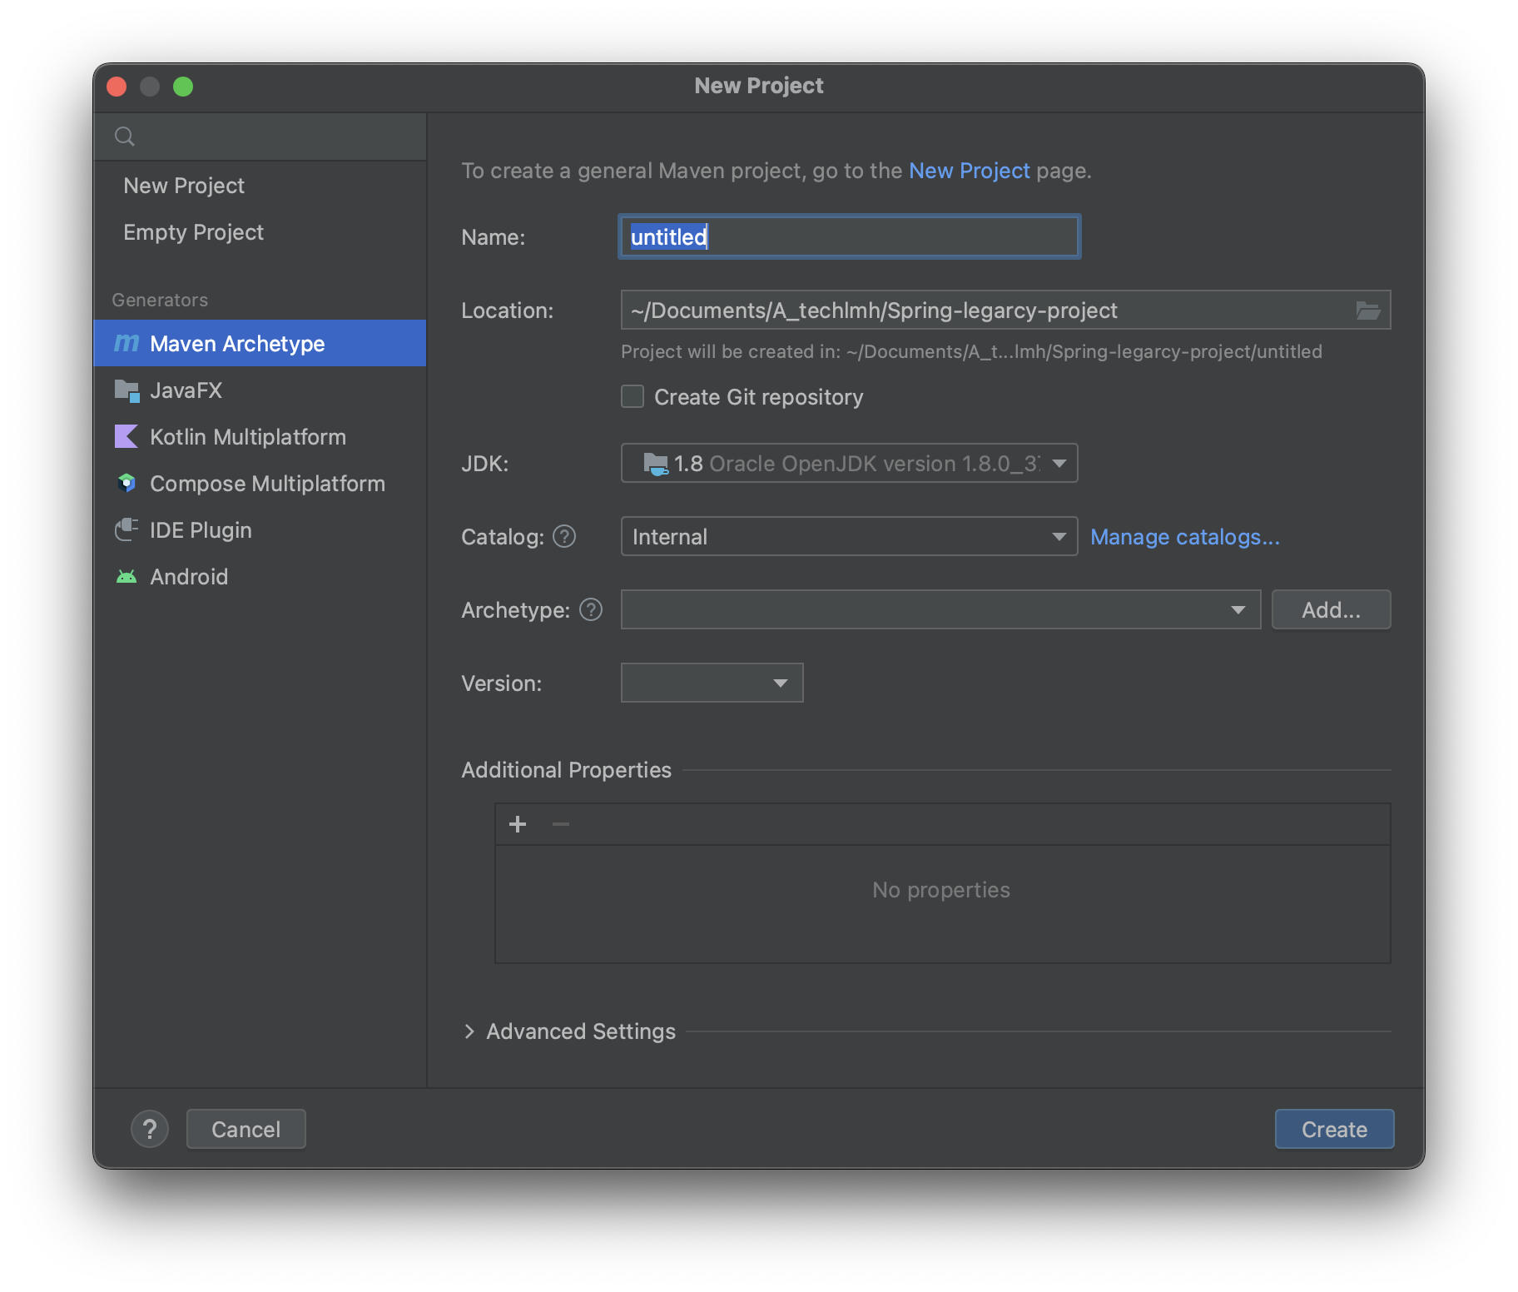Click the IDE Plugin plug icon
This screenshot has width=1518, height=1292.
tap(126, 529)
